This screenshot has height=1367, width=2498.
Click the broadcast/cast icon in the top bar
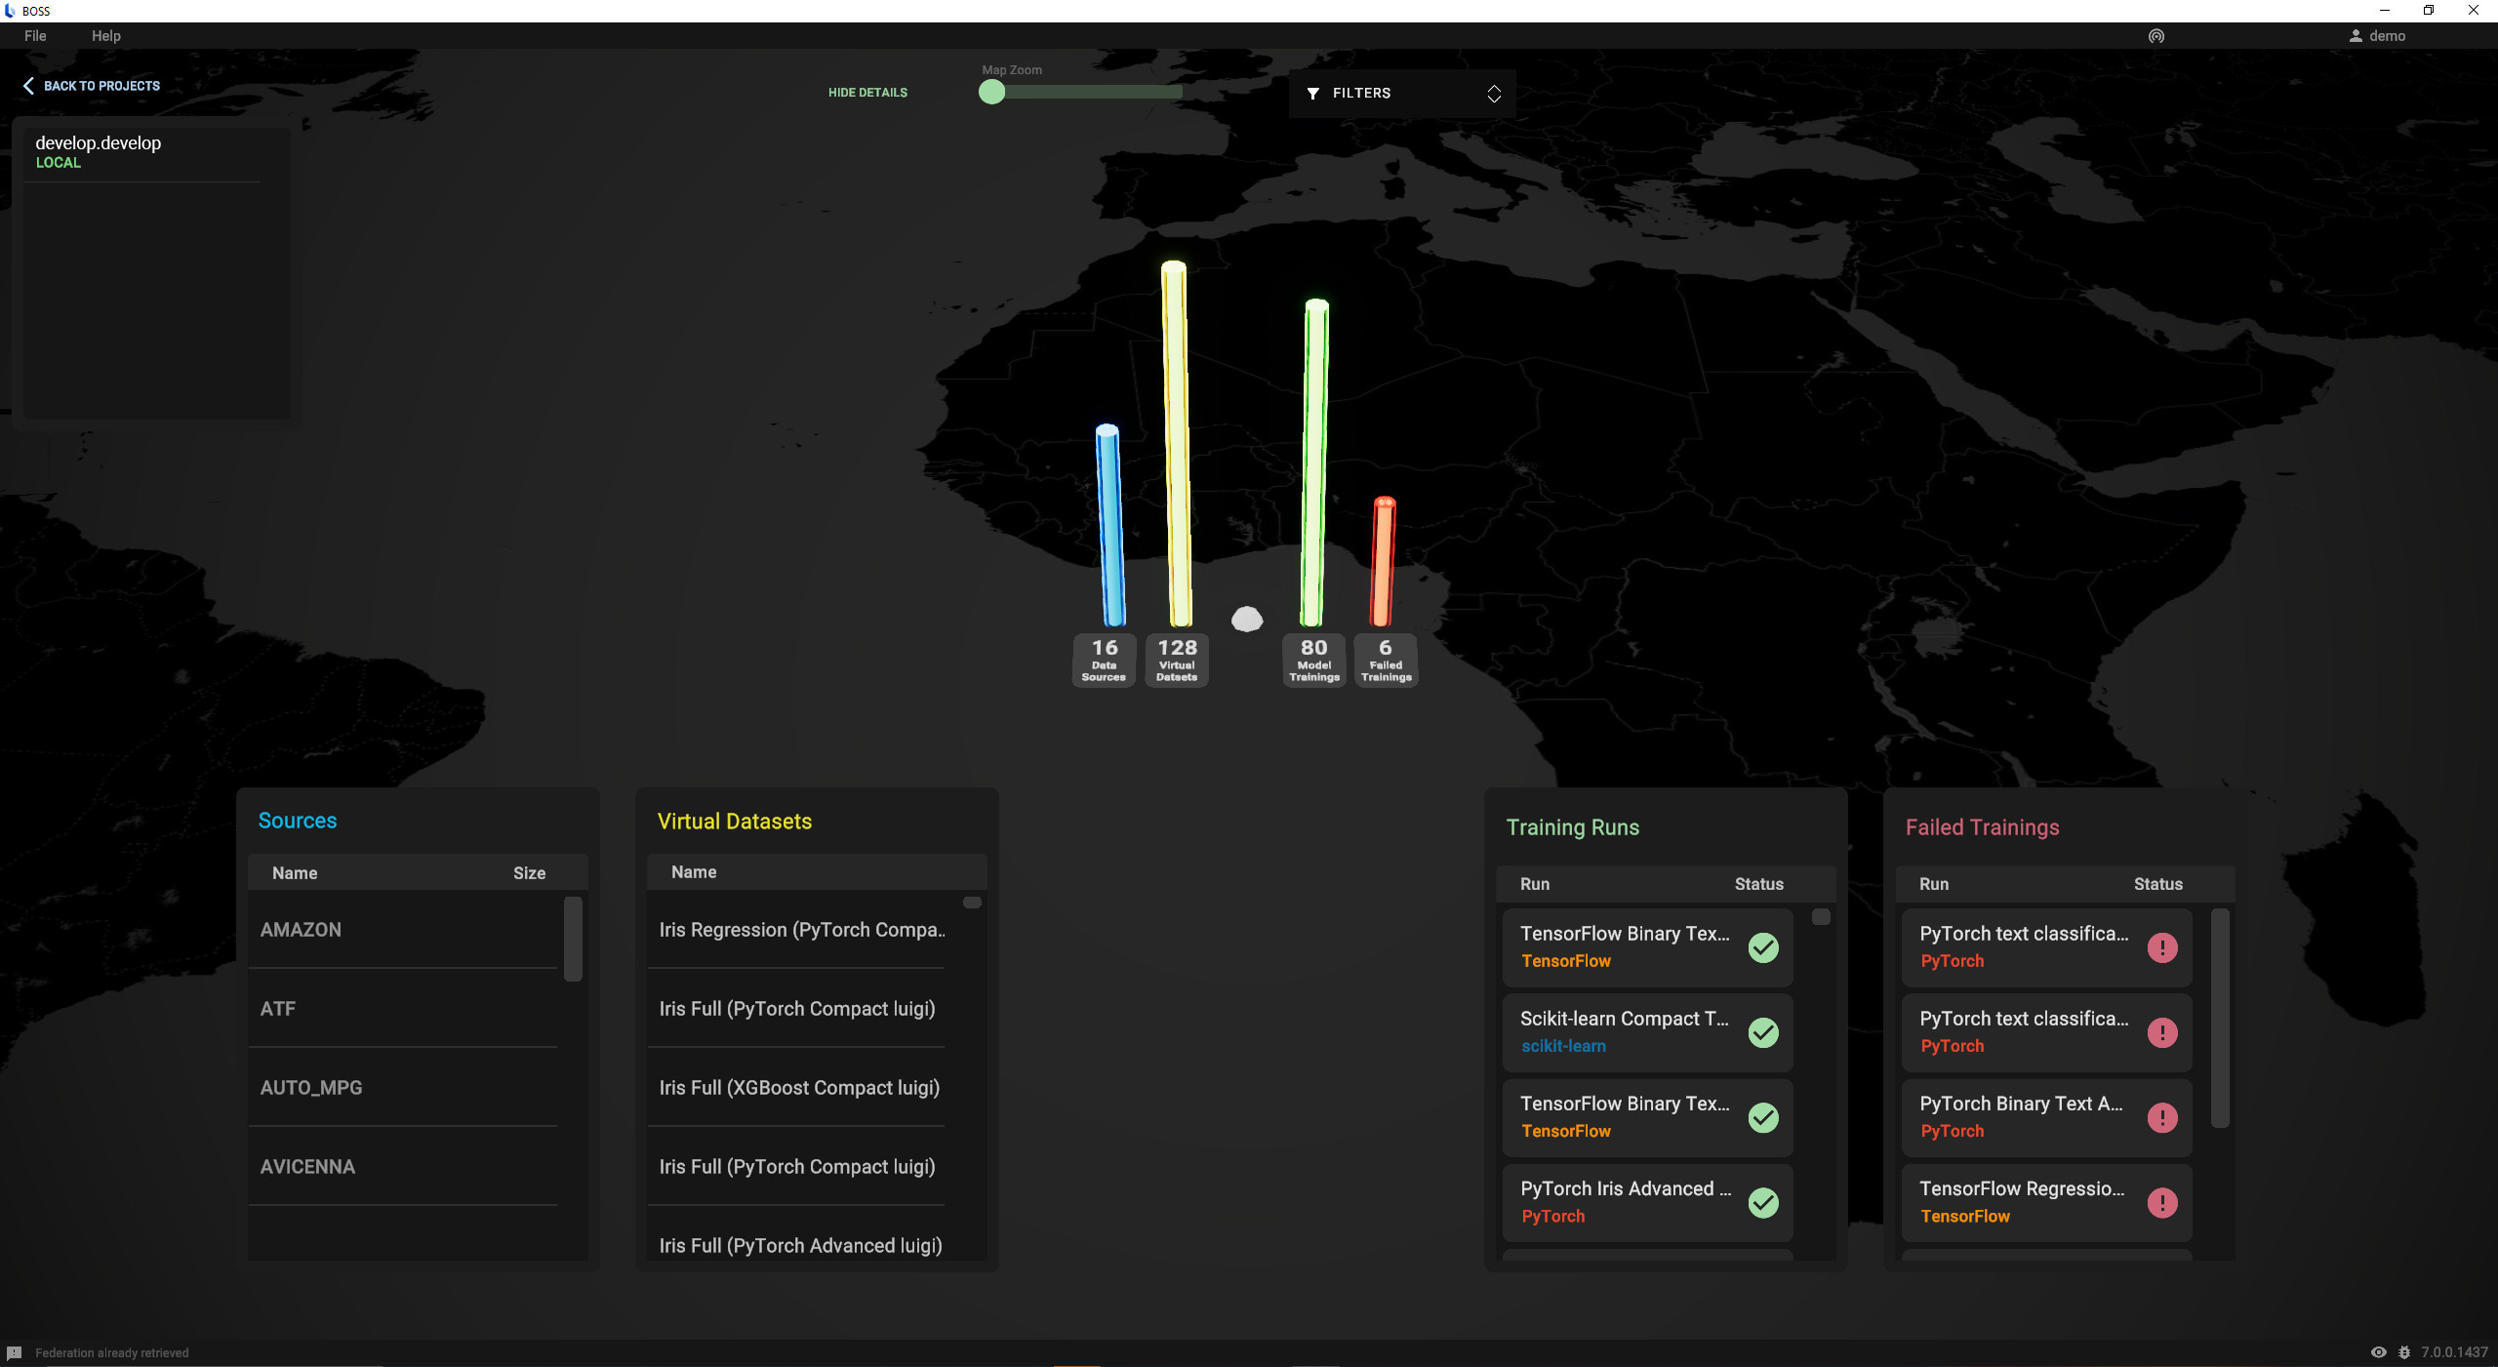[2156, 36]
